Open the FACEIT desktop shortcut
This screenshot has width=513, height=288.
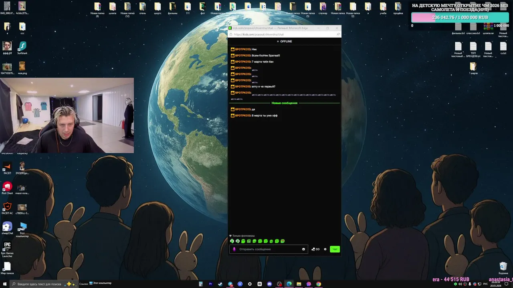click(x=7, y=168)
